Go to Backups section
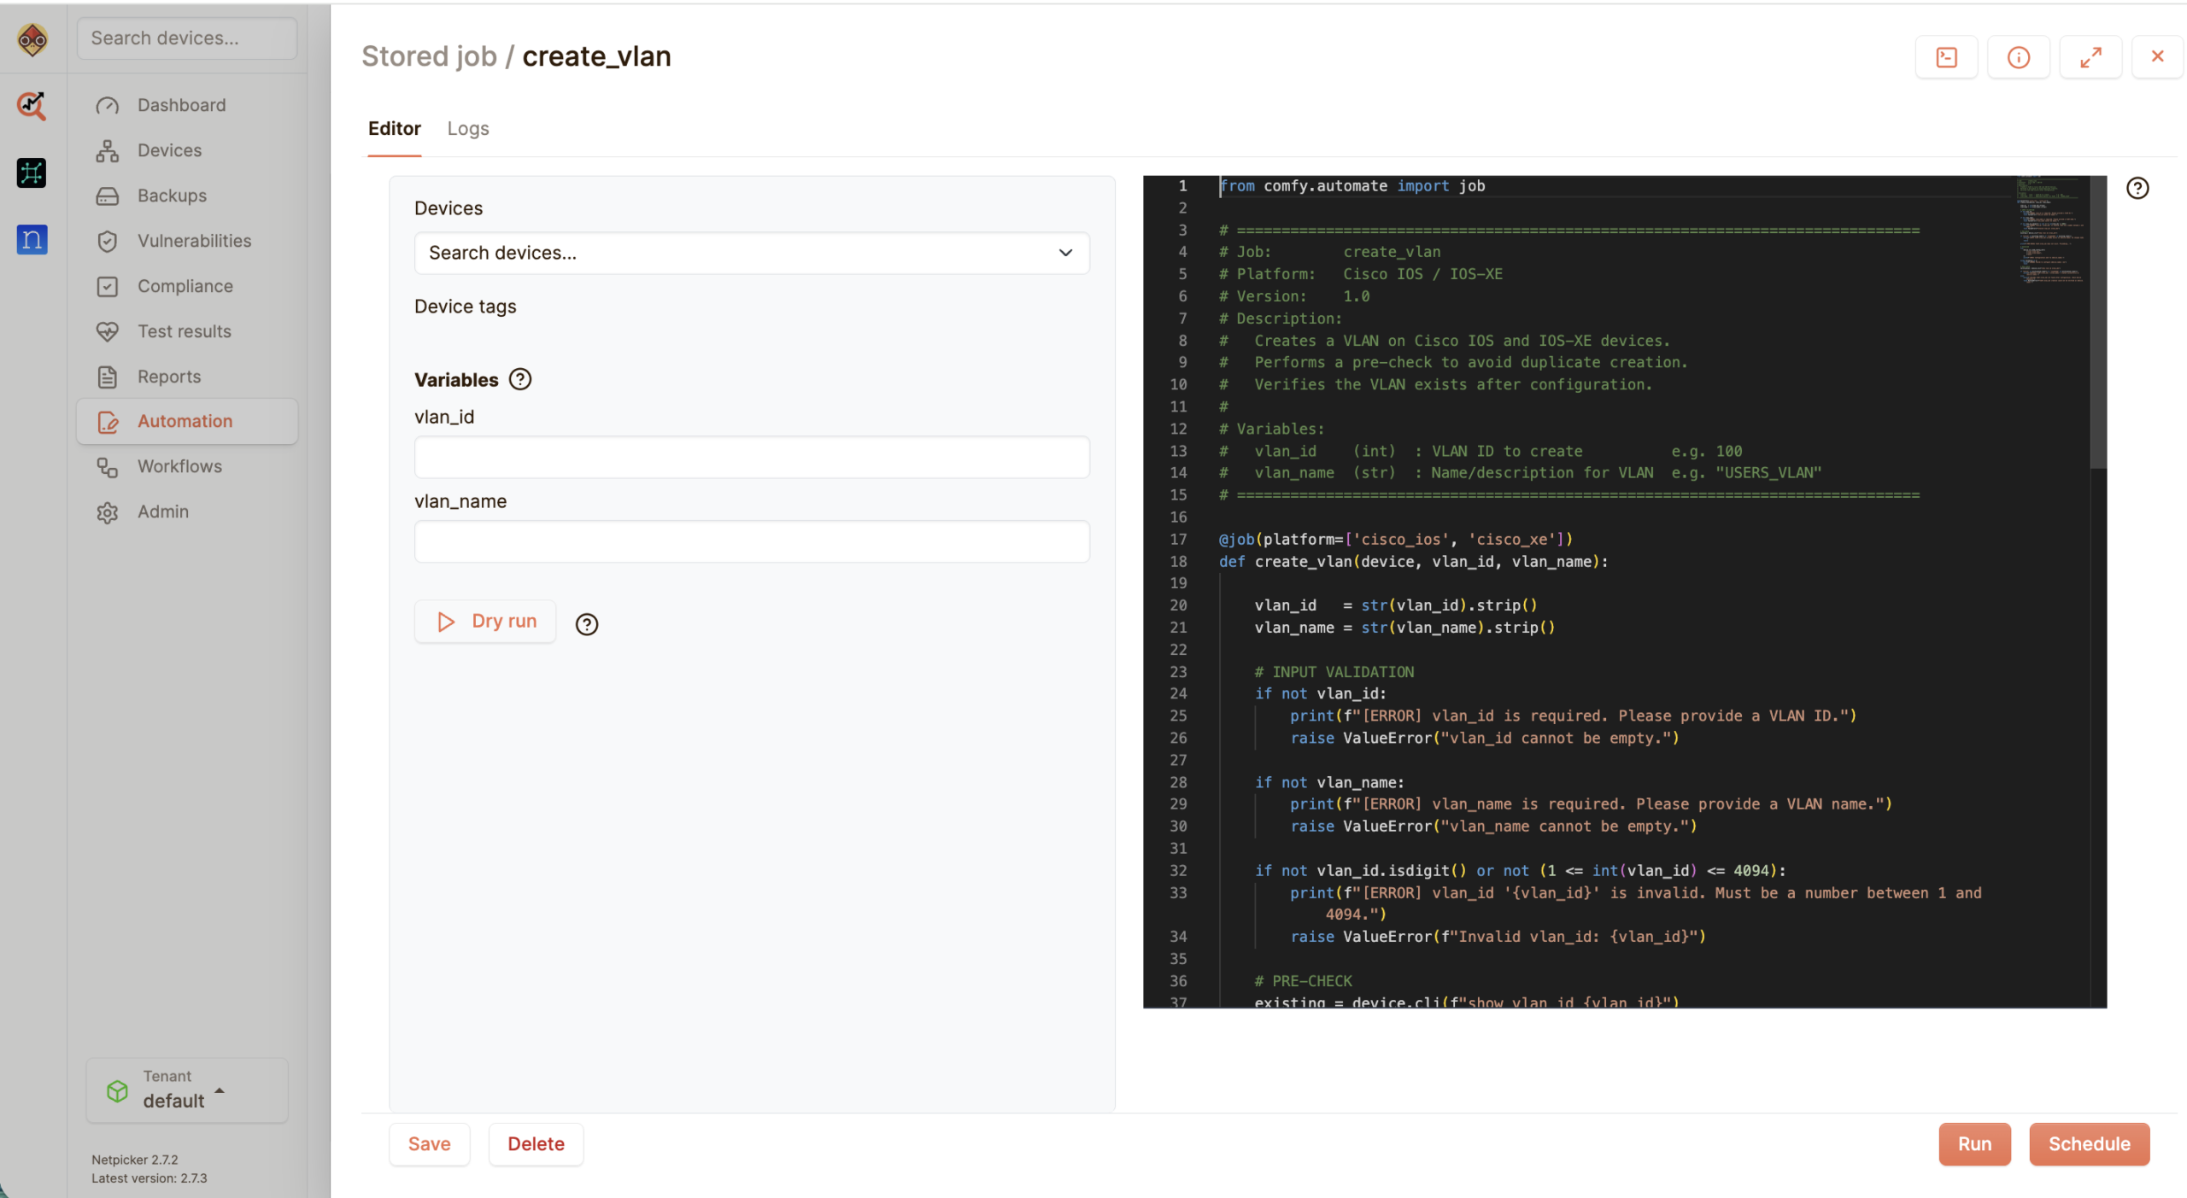 187,196
